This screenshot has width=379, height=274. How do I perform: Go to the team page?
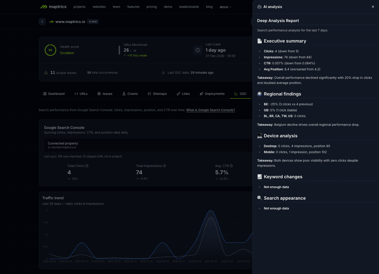tap(116, 7)
